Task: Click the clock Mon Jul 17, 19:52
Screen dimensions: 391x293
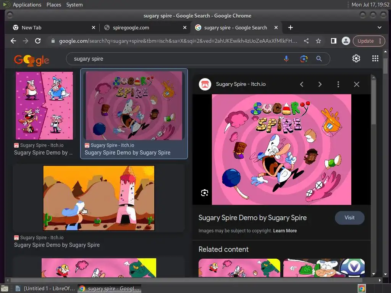Action: pos(370,5)
